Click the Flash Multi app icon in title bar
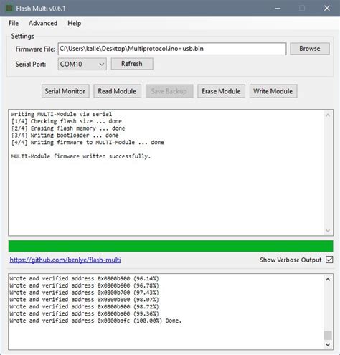340x355 pixels. [x=9, y=9]
